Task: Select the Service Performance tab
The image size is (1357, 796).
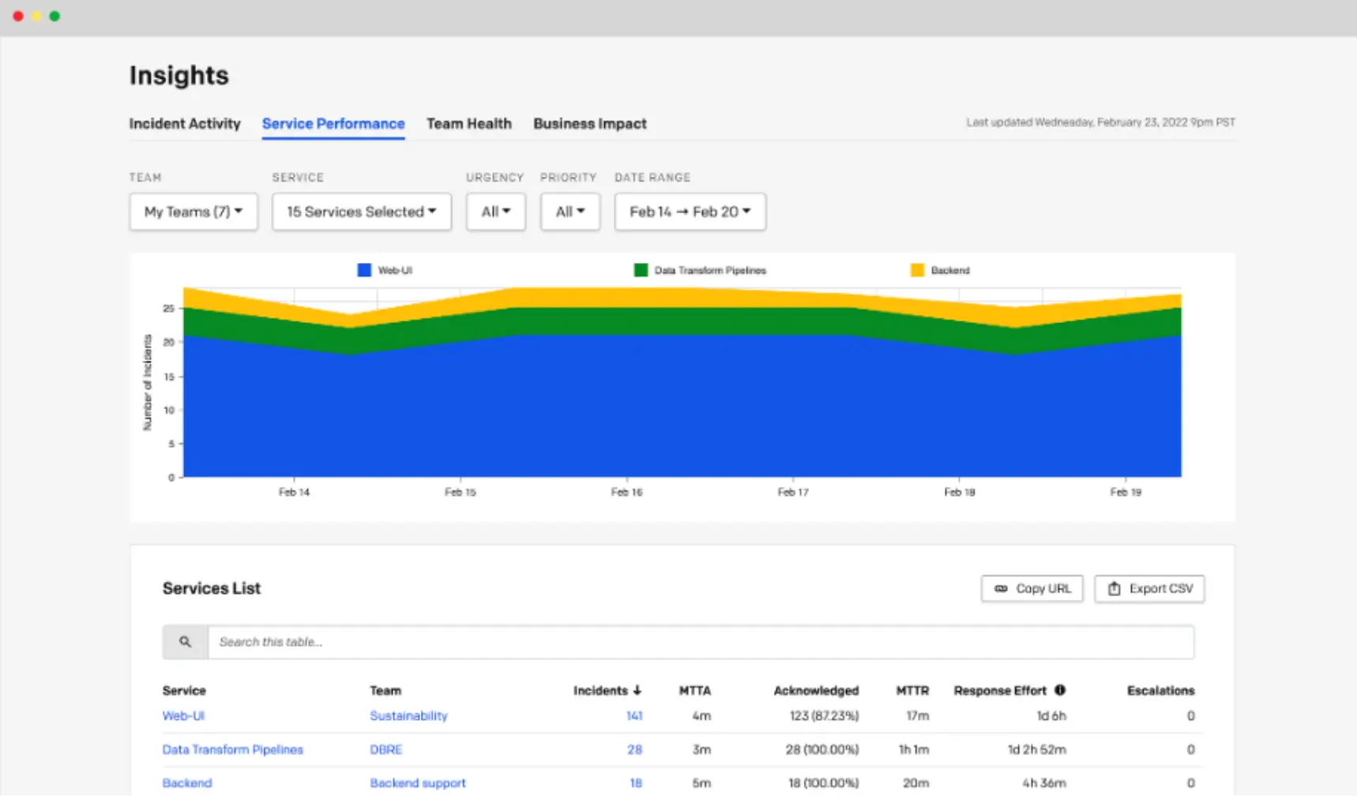Action: pos(333,123)
